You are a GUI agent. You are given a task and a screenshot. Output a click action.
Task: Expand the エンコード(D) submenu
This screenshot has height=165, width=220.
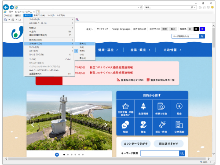(49, 47)
